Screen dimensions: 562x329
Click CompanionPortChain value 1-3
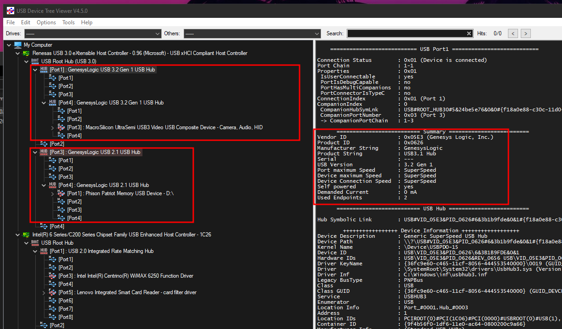[x=409, y=121]
